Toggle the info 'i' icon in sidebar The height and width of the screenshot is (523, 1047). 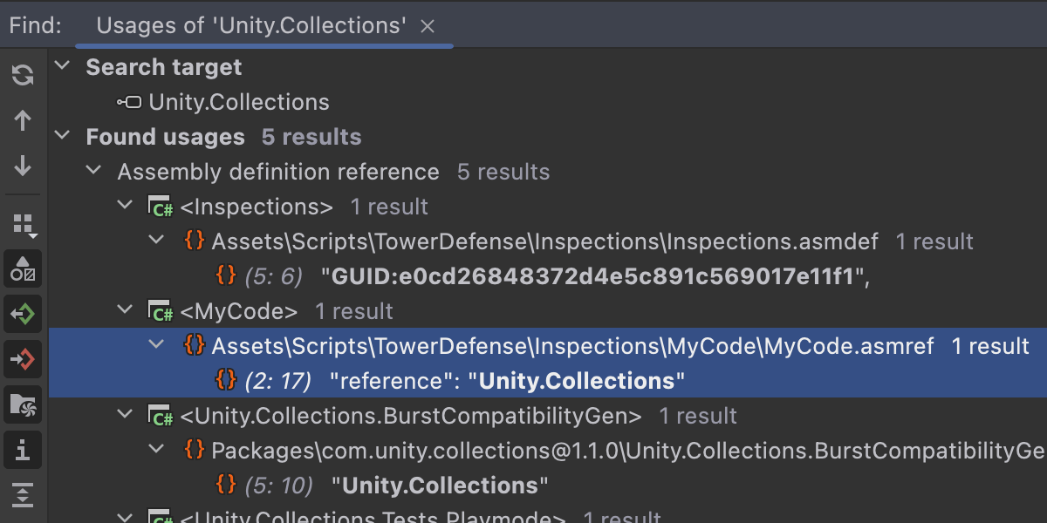pyautogui.click(x=24, y=450)
